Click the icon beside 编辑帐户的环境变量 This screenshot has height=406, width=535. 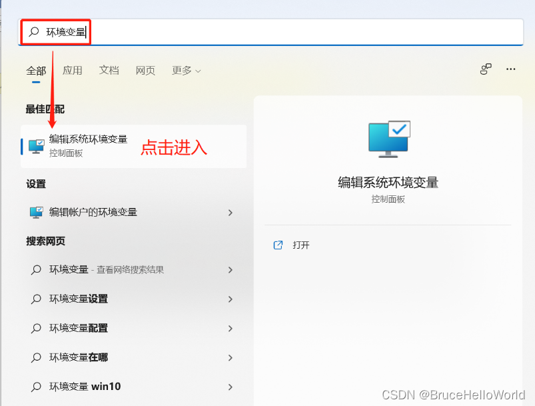pos(36,213)
